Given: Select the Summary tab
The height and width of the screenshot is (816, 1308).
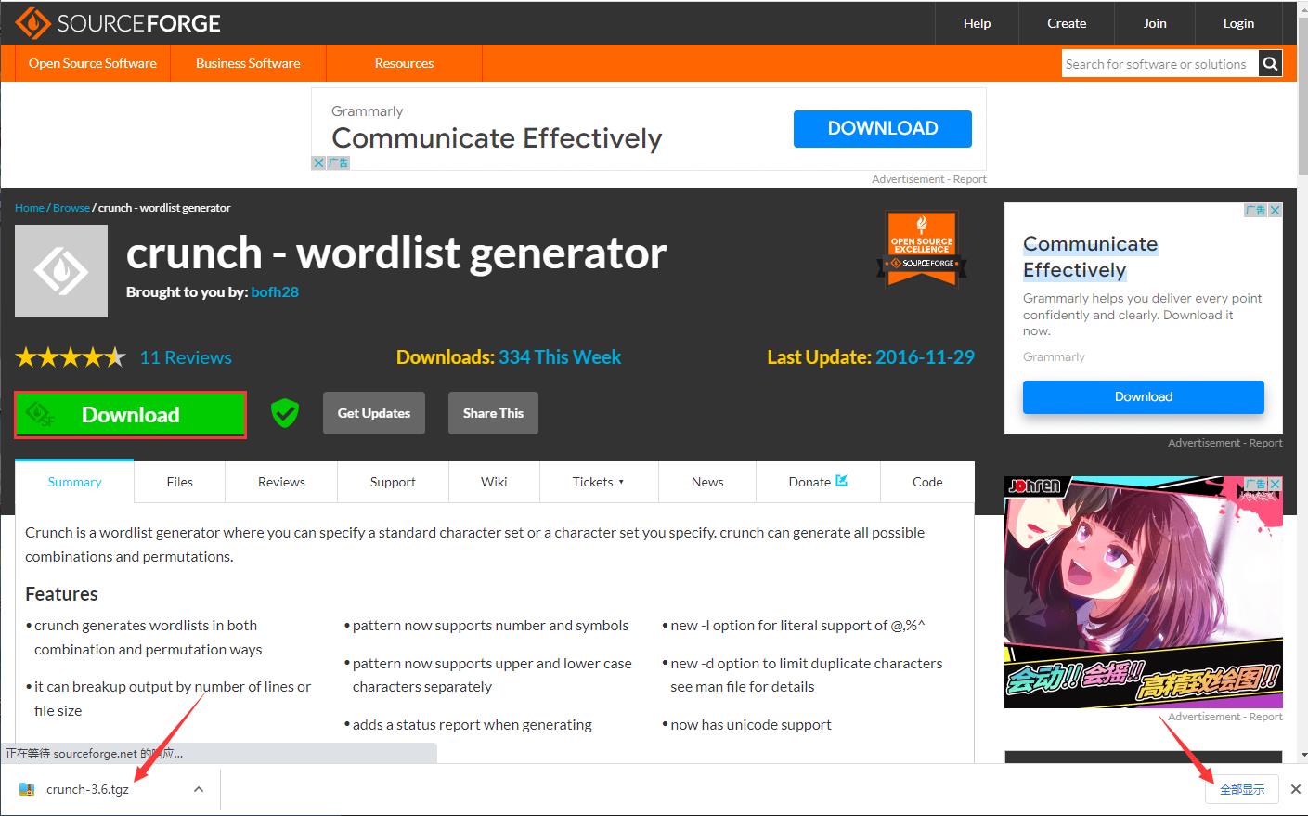Looking at the screenshot, I should point(74,482).
